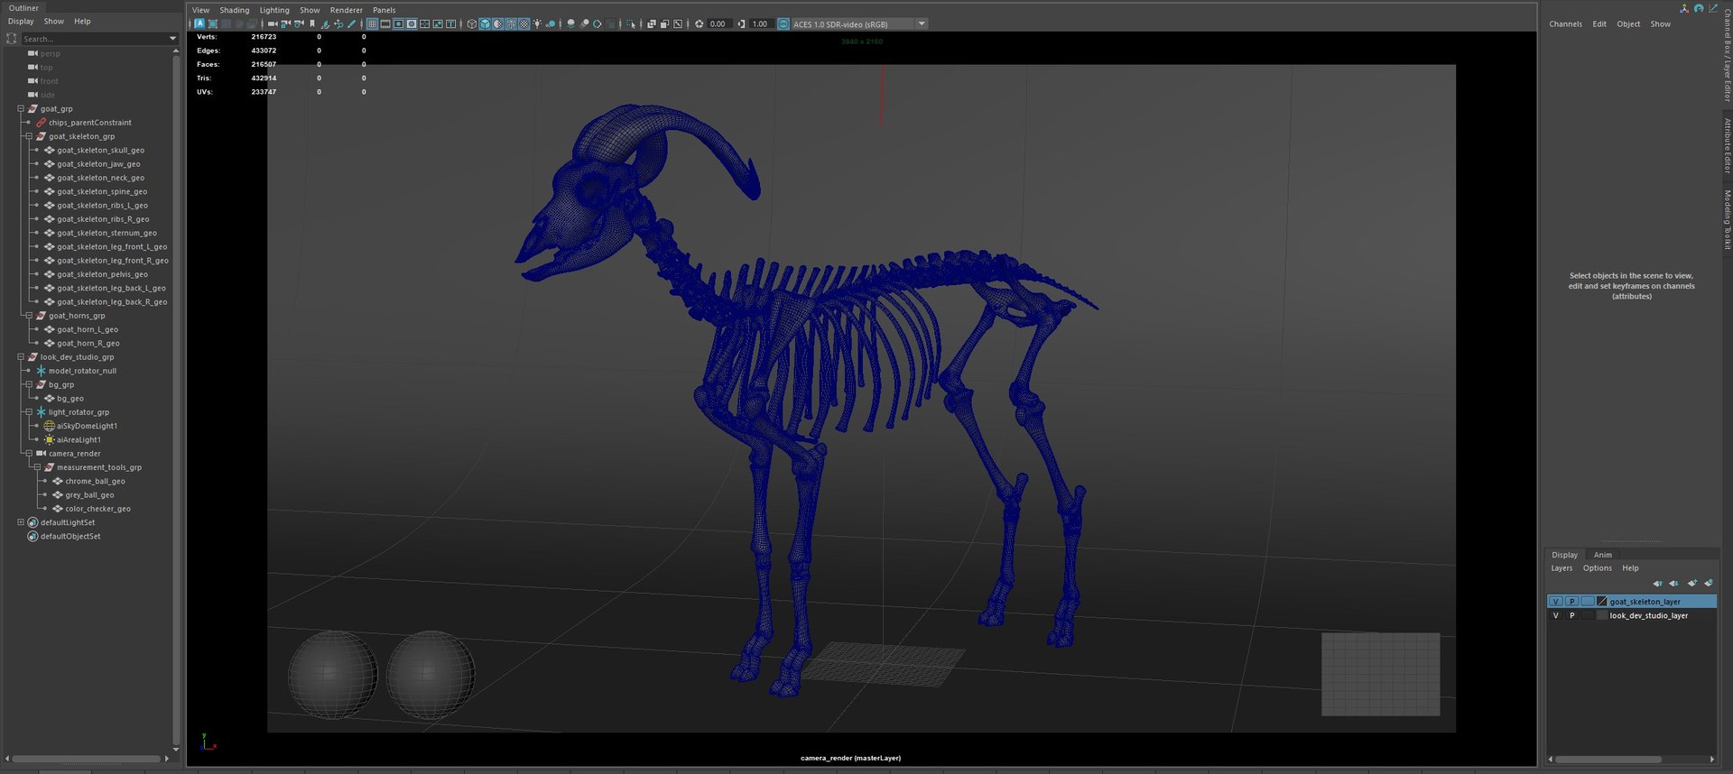Collapse goat_skeleton_grp in Outliner
The height and width of the screenshot is (774, 1733).
(x=29, y=136)
